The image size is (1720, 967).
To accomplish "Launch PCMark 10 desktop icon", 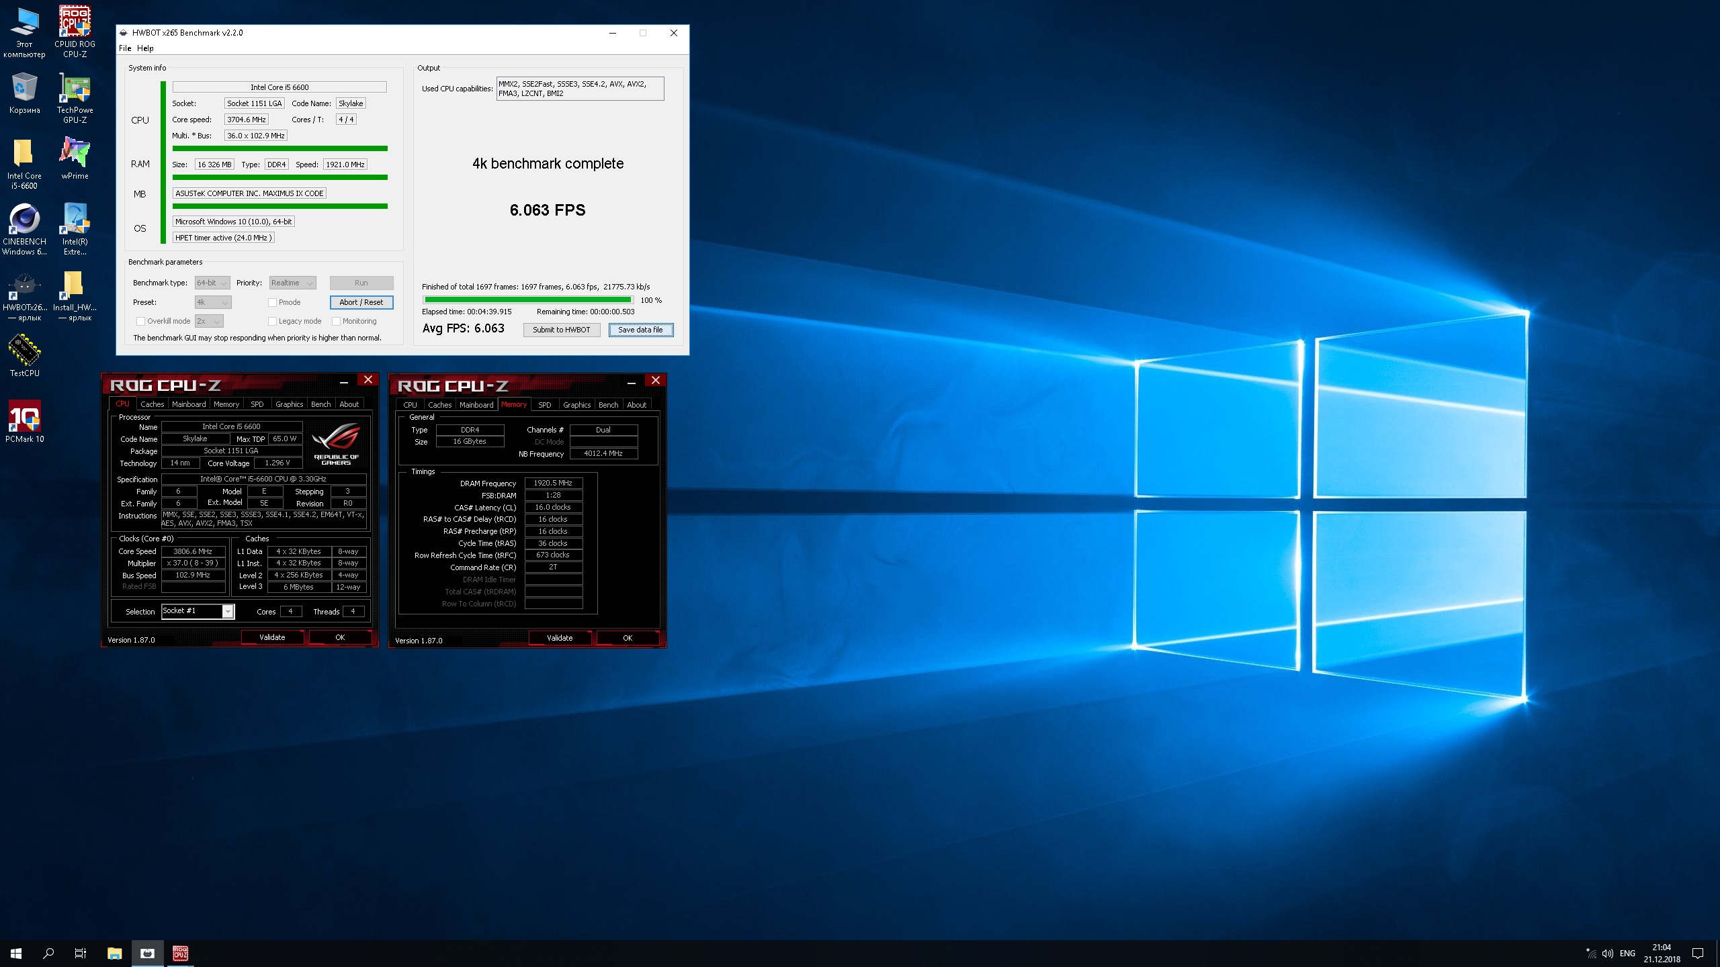I will (24, 422).
